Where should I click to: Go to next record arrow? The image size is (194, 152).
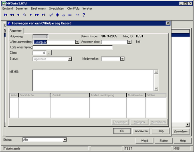click(x=31, y=15)
